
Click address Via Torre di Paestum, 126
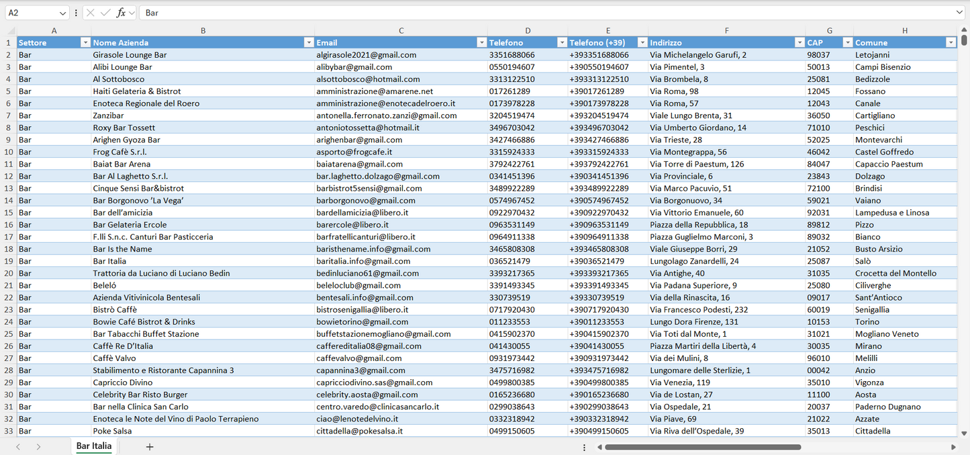727,164
